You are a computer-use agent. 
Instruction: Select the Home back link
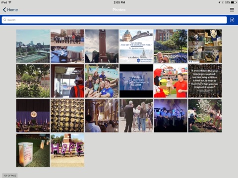click(10, 10)
